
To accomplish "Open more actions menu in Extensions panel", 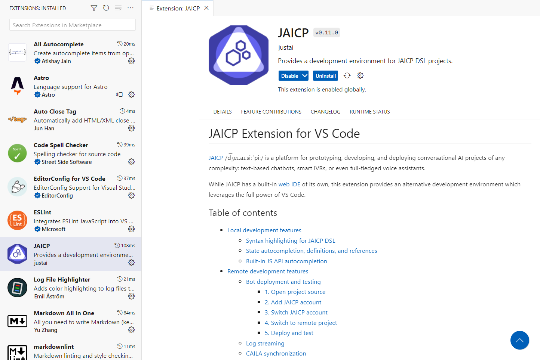I will coord(131,8).
